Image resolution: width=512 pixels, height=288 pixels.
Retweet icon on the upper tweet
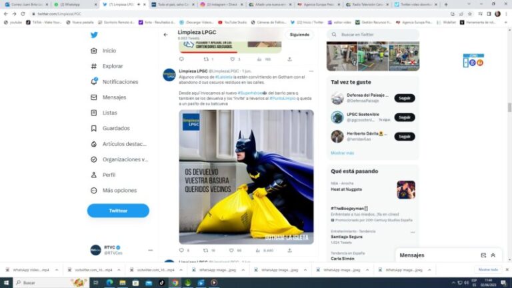click(206, 59)
